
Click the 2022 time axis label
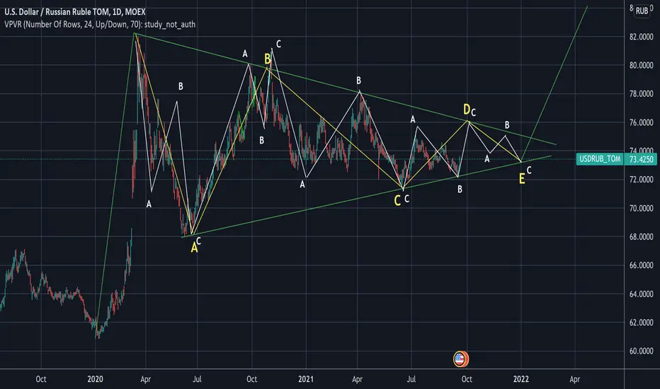[x=521, y=379]
